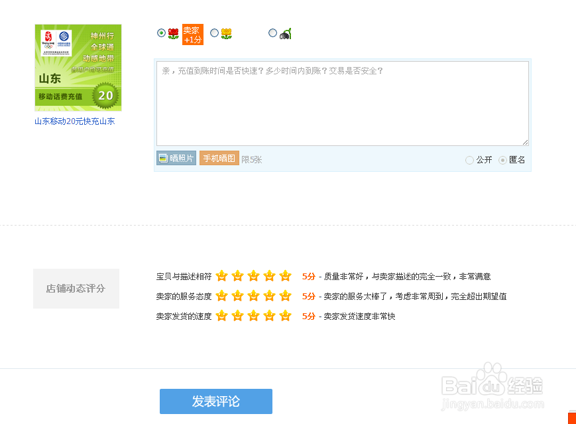Image resolution: width=576 pixels, height=424 pixels.
Task: Click the textarea resize handle corner
Action: (526, 143)
